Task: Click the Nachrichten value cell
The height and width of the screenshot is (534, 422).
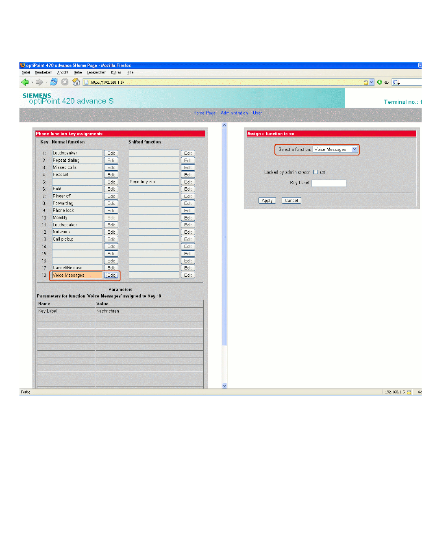Action: pyautogui.click(x=149, y=311)
